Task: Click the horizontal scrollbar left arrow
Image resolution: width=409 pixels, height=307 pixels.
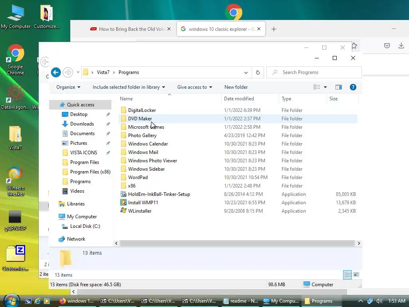Action: tap(116, 243)
